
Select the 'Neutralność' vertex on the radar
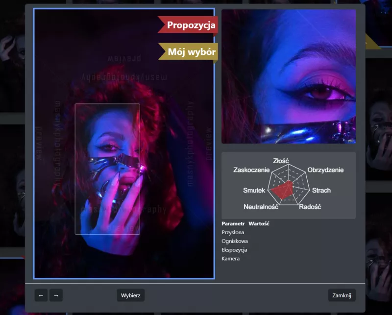[261, 206]
